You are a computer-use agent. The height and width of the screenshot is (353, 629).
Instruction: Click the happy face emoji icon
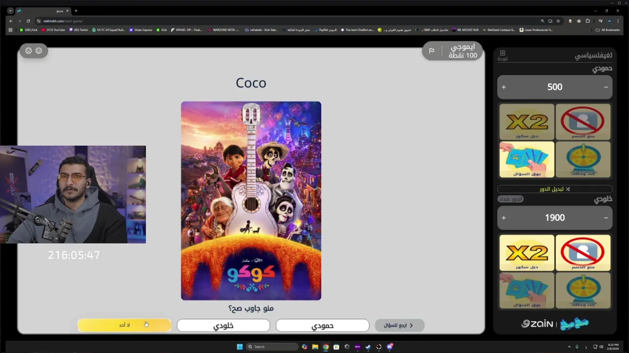39,50
